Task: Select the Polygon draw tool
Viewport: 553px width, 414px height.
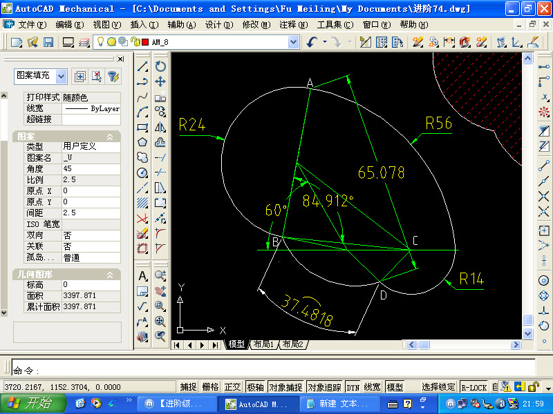Action: (142, 142)
